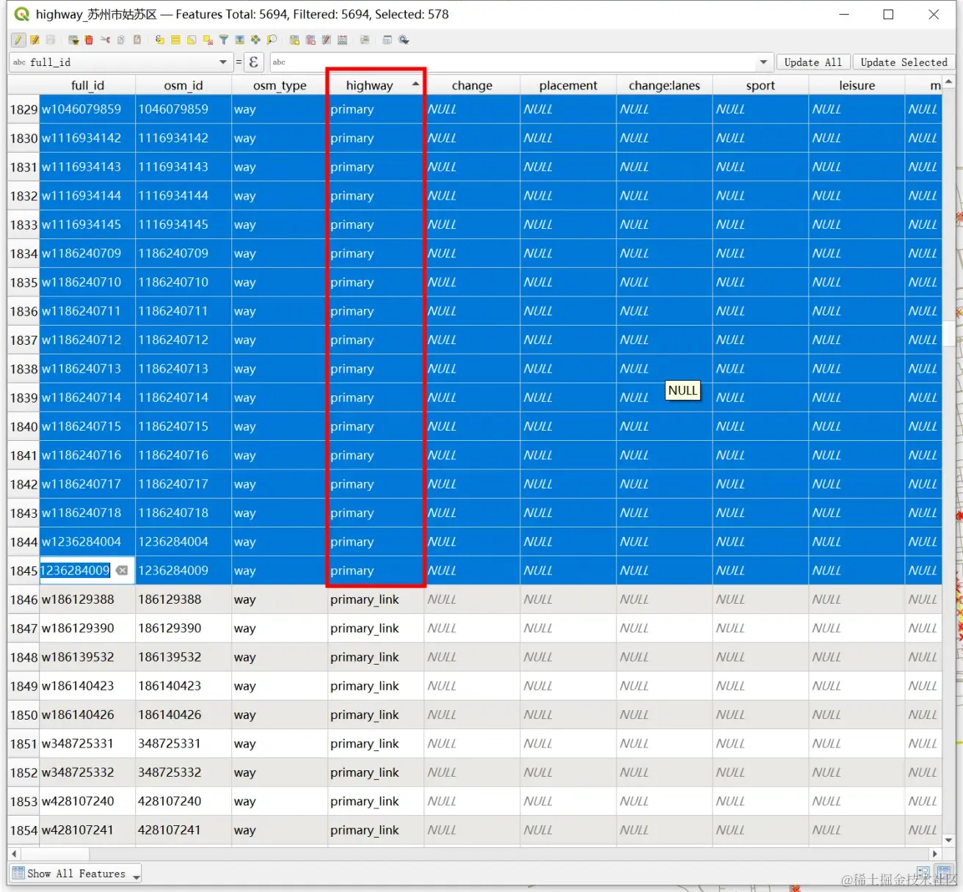Screen dimensions: 963x892
Task: Invert the feature selection
Action: point(192,40)
